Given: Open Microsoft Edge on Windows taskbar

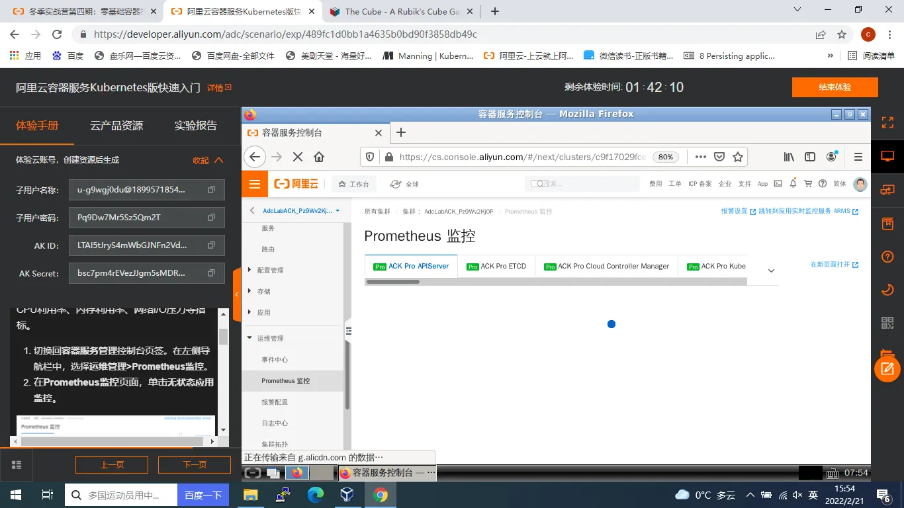Looking at the screenshot, I should [x=316, y=495].
